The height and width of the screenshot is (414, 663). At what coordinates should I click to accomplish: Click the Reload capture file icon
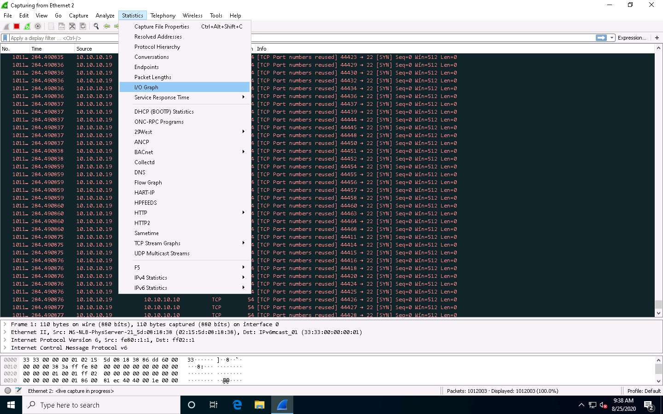tap(83, 27)
